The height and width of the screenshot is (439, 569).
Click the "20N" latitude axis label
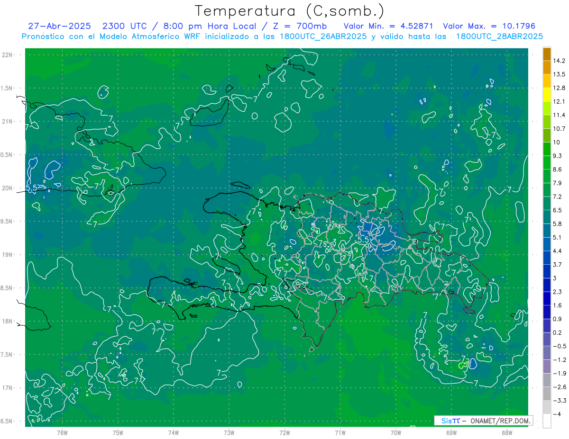tap(8, 188)
